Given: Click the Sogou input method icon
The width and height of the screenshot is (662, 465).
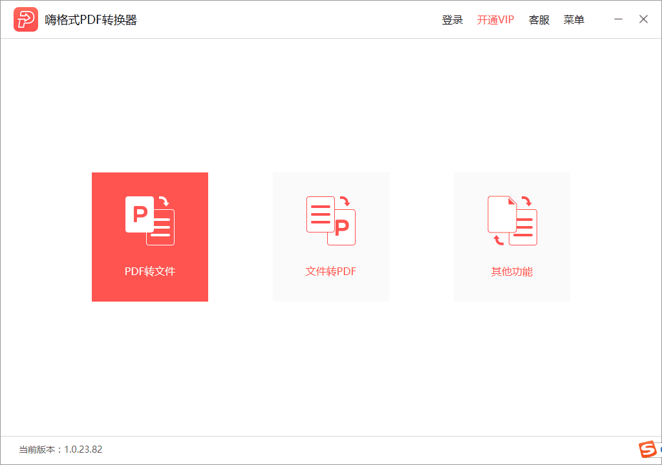Looking at the screenshot, I should click(648, 449).
